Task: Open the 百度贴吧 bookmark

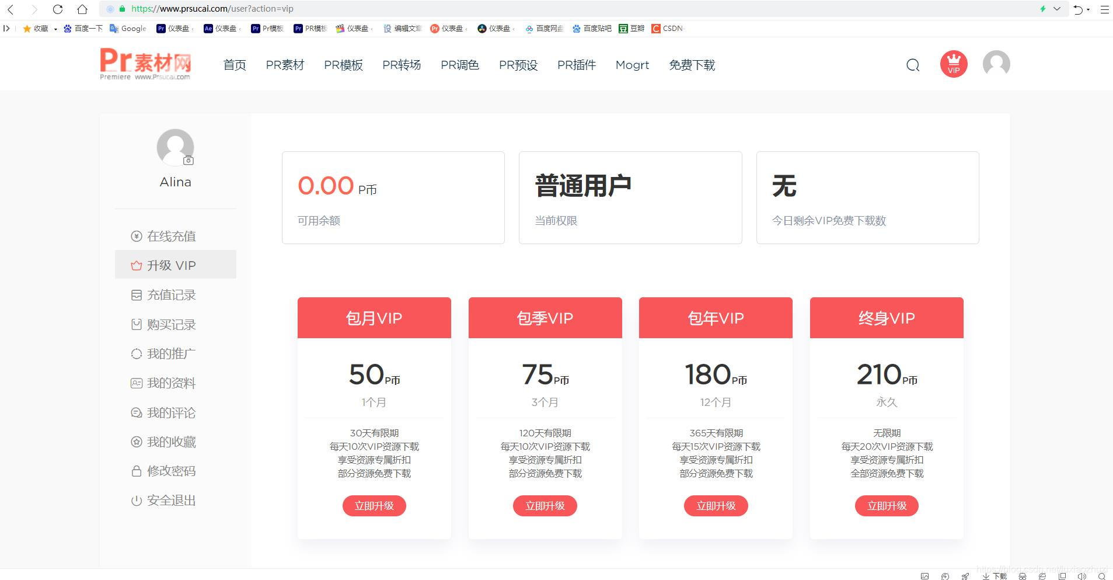Action: pos(592,28)
